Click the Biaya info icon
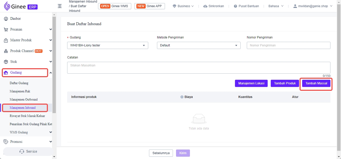This screenshot has height=159, width=341. coord(182,97)
